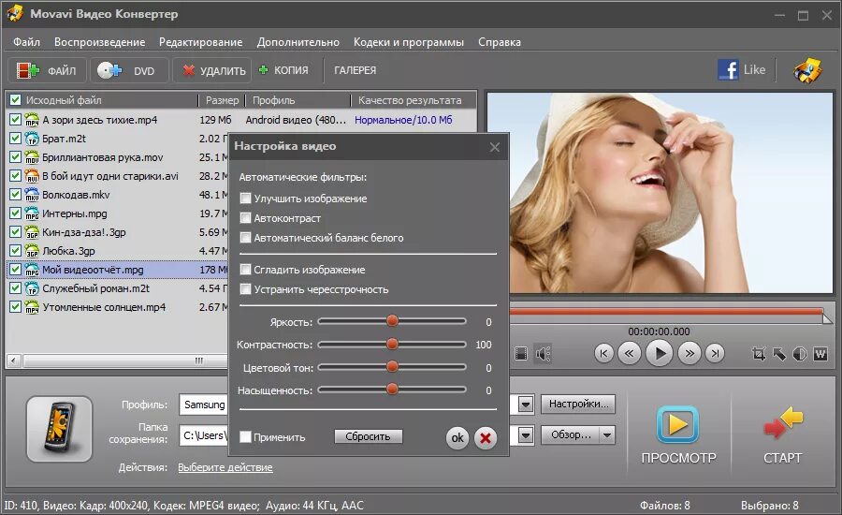Click the Сбросить reset button

point(368,436)
